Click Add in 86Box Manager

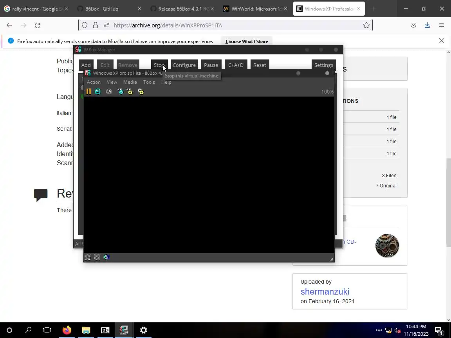pyautogui.click(x=86, y=65)
